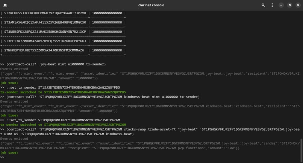Screen dimensions: 303x163
Task: Click balance in the ST3AM1A56AK row
Action: pos(107,23)
